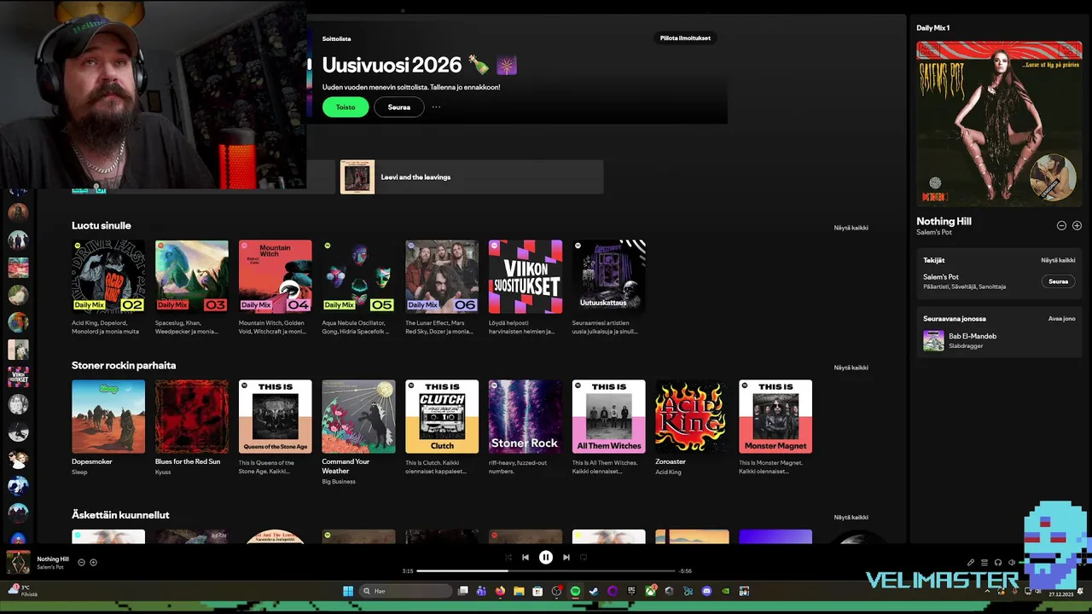The image size is (1092, 614).
Task: Show all credits with Näytä kaikki in the Tekijät card
Action: coord(1058,260)
